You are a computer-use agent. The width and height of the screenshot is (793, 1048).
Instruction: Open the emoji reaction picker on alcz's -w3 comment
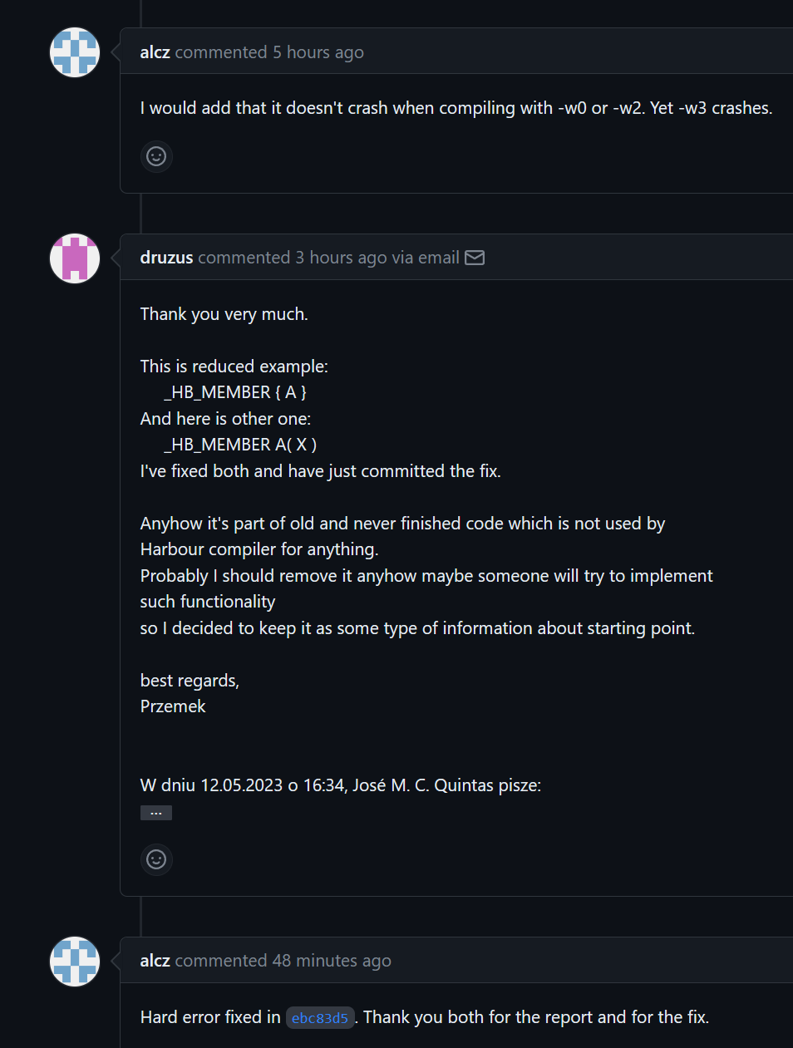pos(156,156)
